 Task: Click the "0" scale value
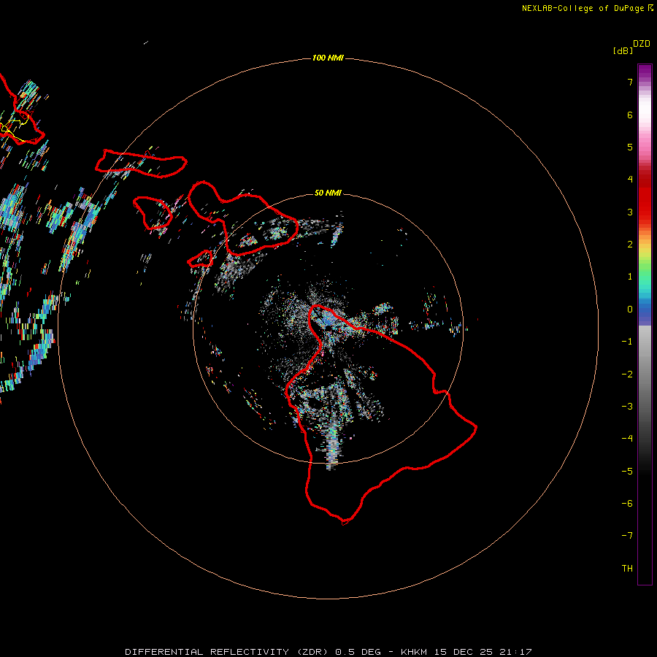coord(630,310)
